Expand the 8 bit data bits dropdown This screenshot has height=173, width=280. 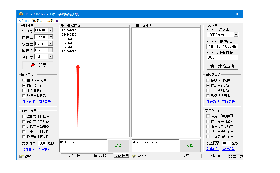pyautogui.click(x=51, y=50)
